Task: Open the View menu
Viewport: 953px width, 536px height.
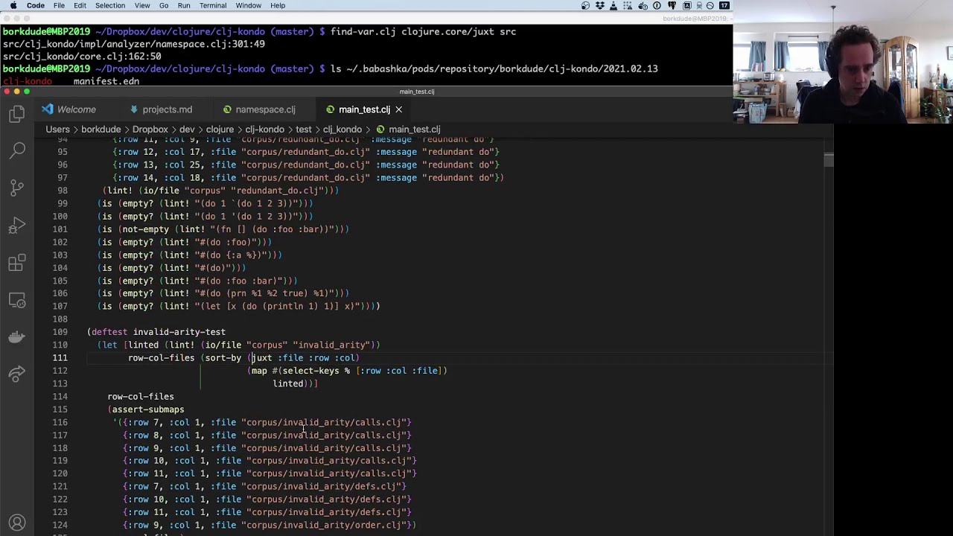Action: [x=142, y=6]
